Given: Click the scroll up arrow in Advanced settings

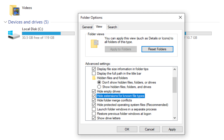Looking at the screenshot, I should pyautogui.click(x=174, y=69).
